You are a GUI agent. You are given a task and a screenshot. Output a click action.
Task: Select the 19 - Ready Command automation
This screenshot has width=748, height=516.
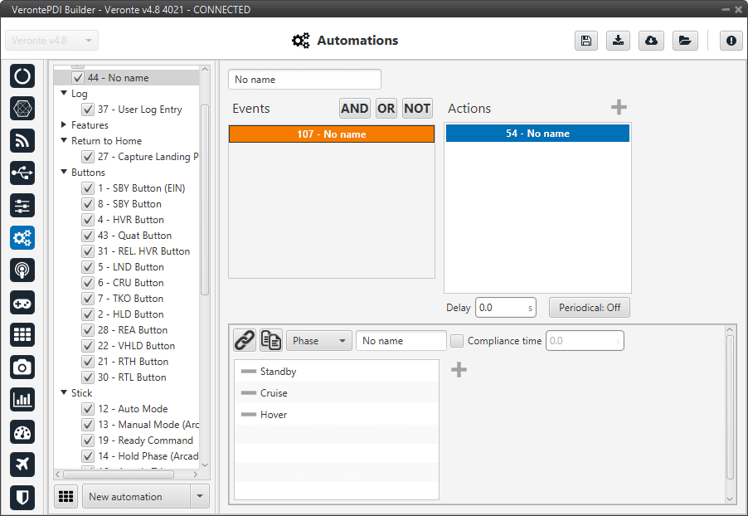pos(145,441)
